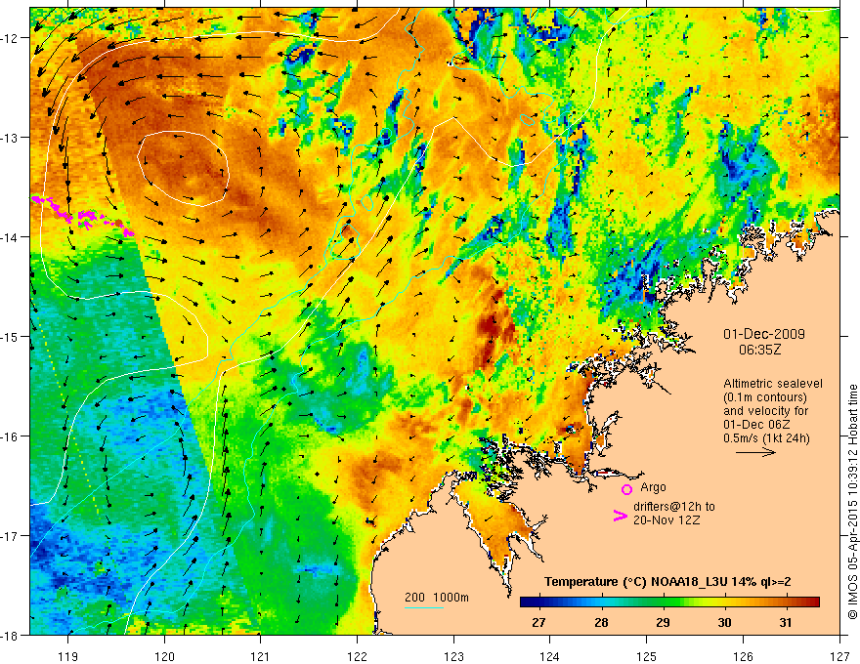The width and height of the screenshot is (860, 664).
Task: Click the colorbar tick label 30
Action: 724,622
